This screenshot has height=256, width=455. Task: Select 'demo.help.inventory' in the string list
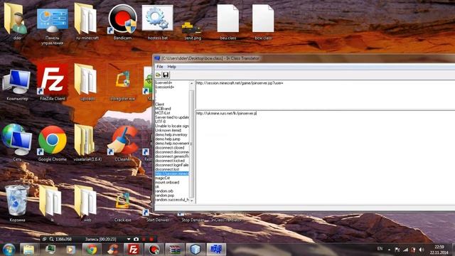171,134
